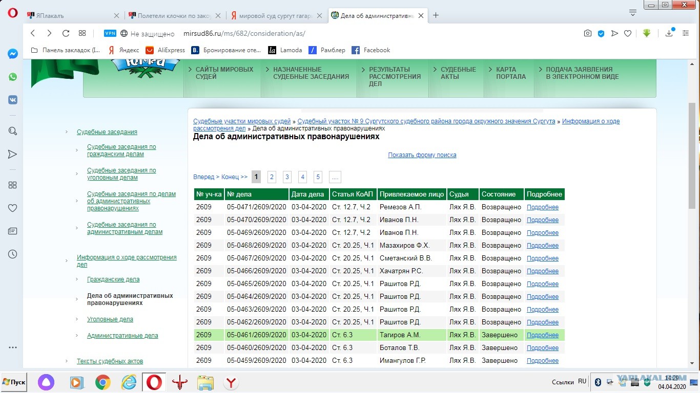
Task: Open the green download arrow extension
Action: point(647,33)
